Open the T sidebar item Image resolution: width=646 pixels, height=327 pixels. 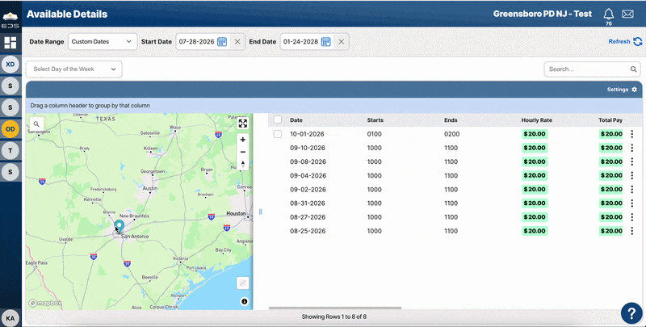[x=10, y=151]
